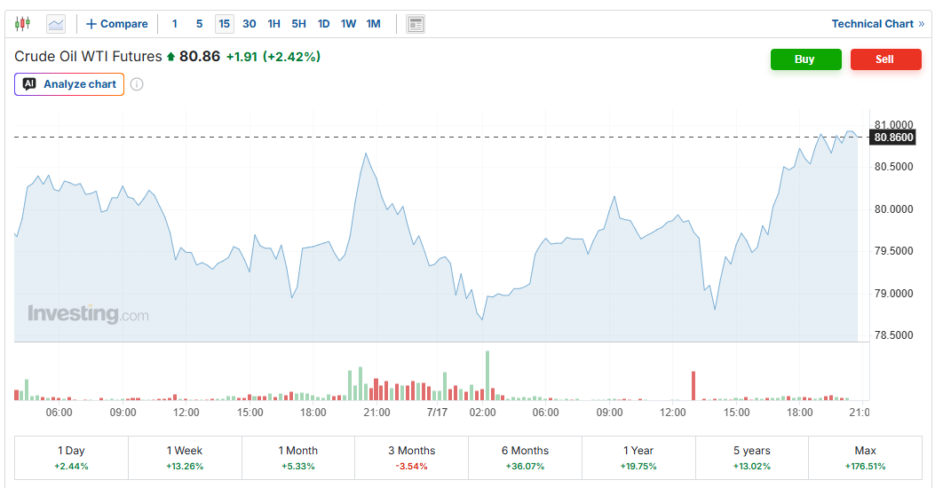The height and width of the screenshot is (488, 935).
Task: Click the green Buy button
Action: (x=805, y=59)
